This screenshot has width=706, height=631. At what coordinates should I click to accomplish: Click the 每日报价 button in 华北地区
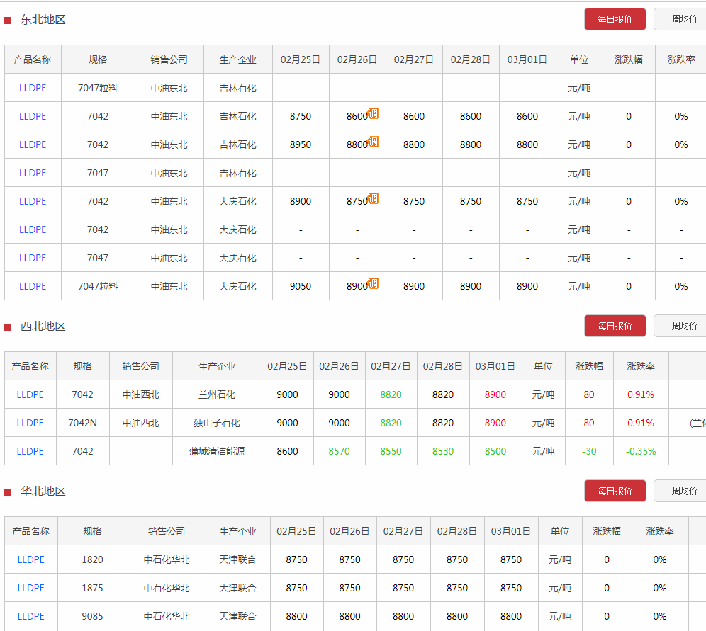(615, 491)
